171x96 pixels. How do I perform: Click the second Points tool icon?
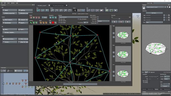(34, 17)
